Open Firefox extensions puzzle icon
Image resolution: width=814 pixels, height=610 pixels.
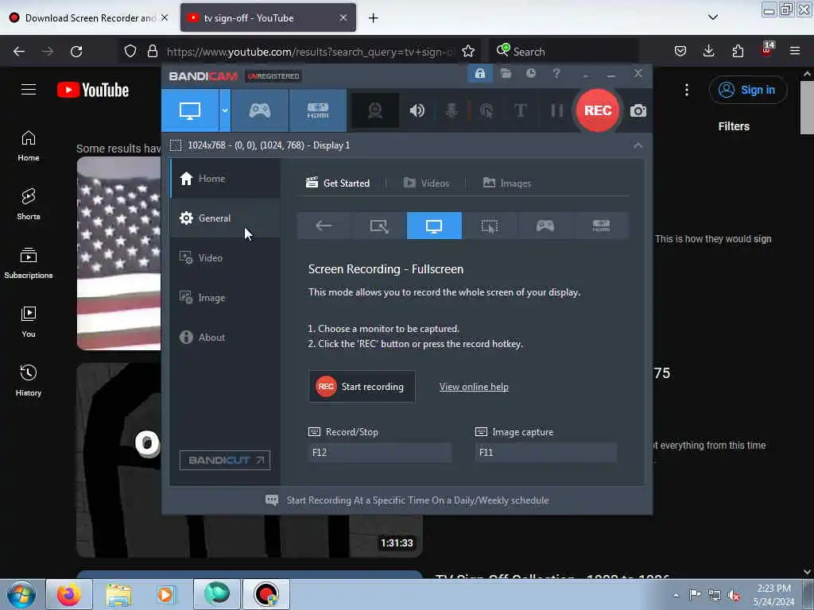point(738,51)
